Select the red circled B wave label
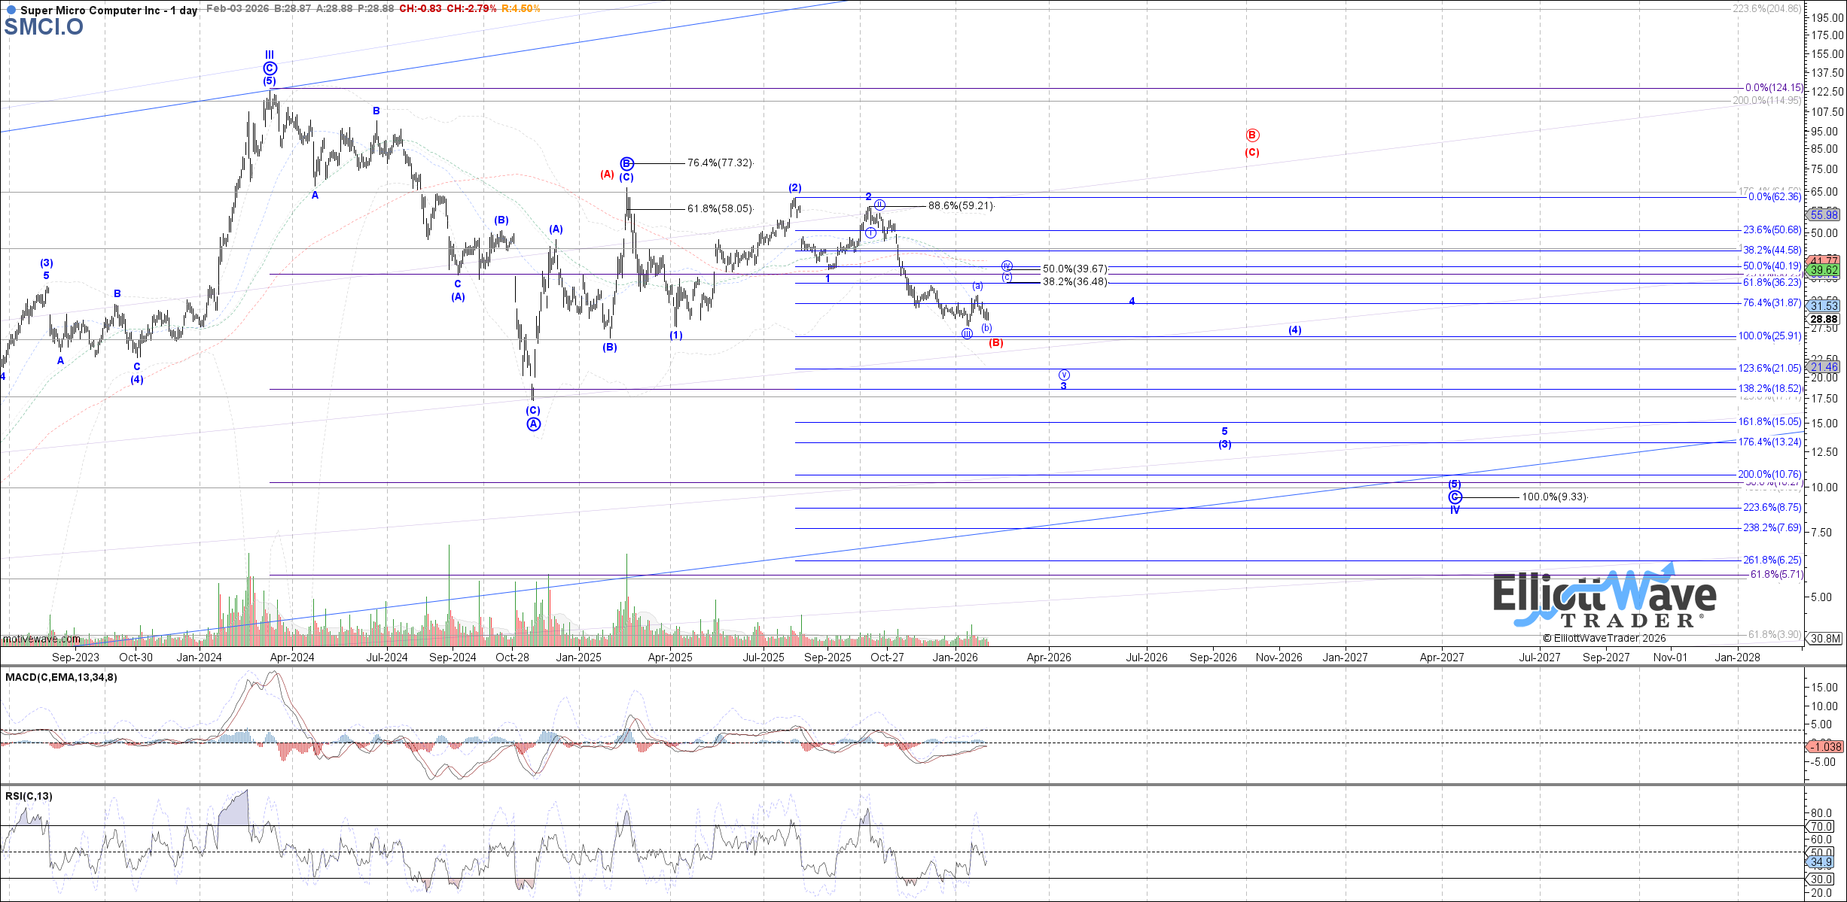 1252,135
